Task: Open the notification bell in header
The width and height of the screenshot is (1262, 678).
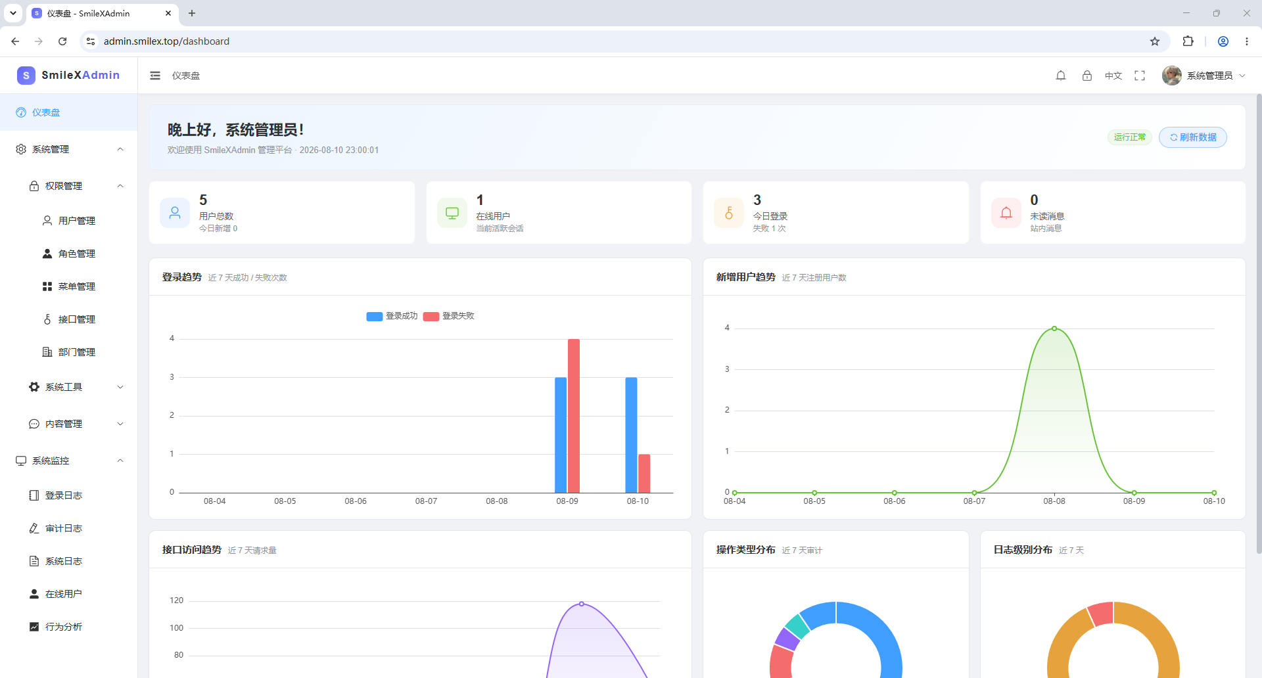Action: (x=1061, y=76)
